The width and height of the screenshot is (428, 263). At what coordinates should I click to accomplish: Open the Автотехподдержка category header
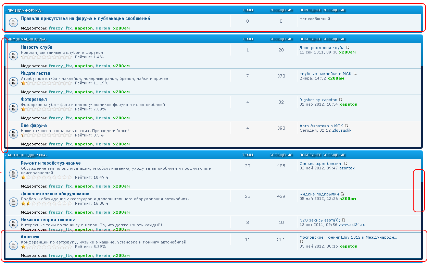(27, 155)
